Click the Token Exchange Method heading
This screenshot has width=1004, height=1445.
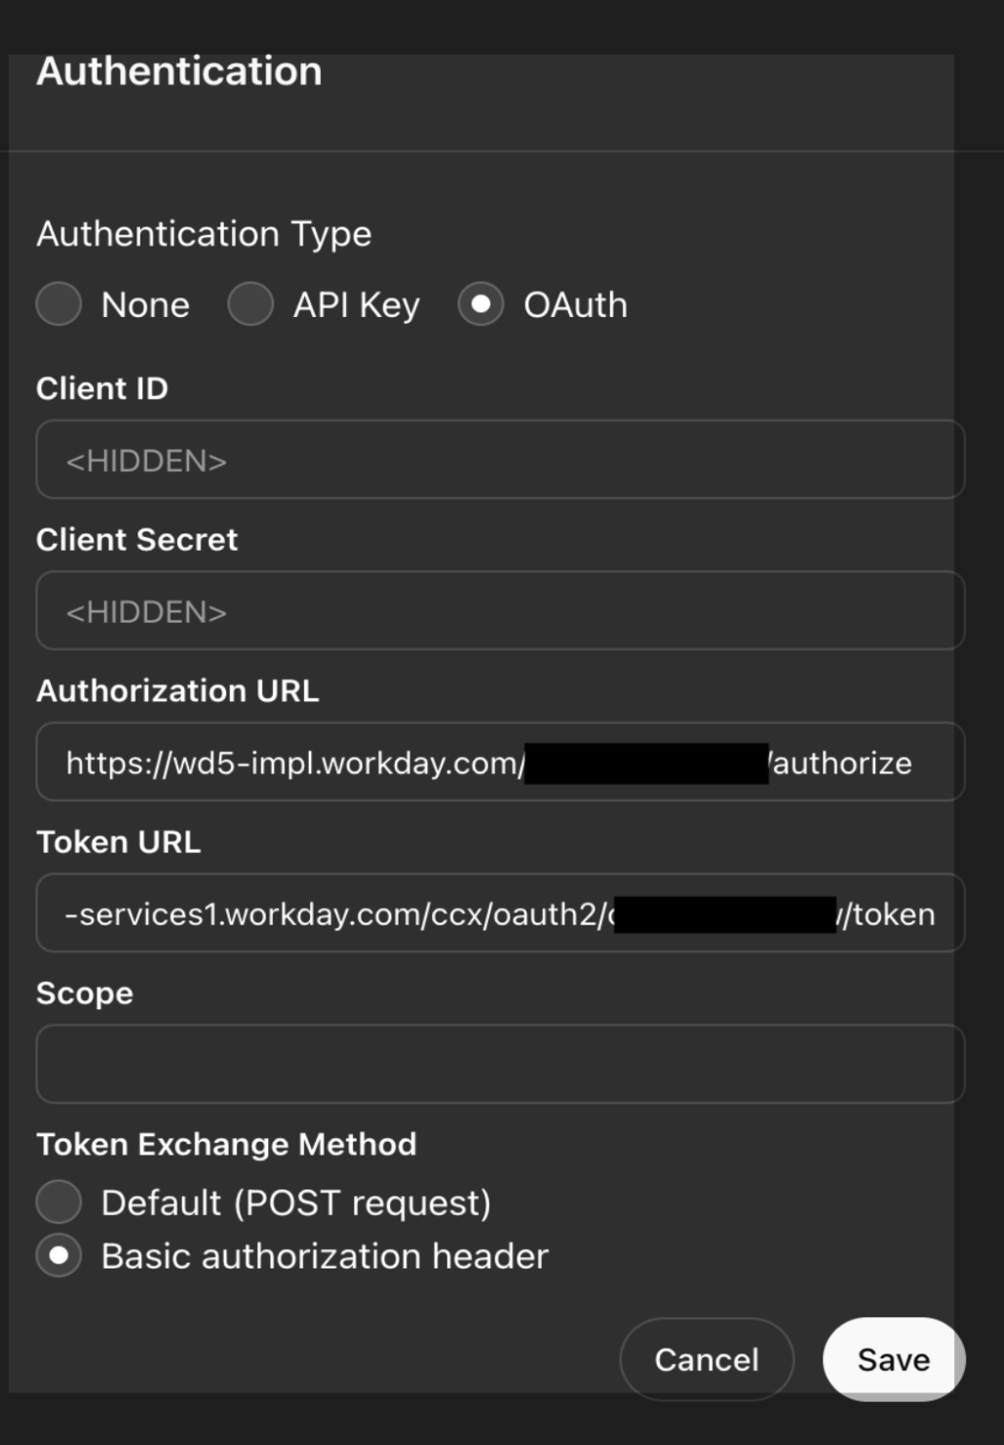226,1144
